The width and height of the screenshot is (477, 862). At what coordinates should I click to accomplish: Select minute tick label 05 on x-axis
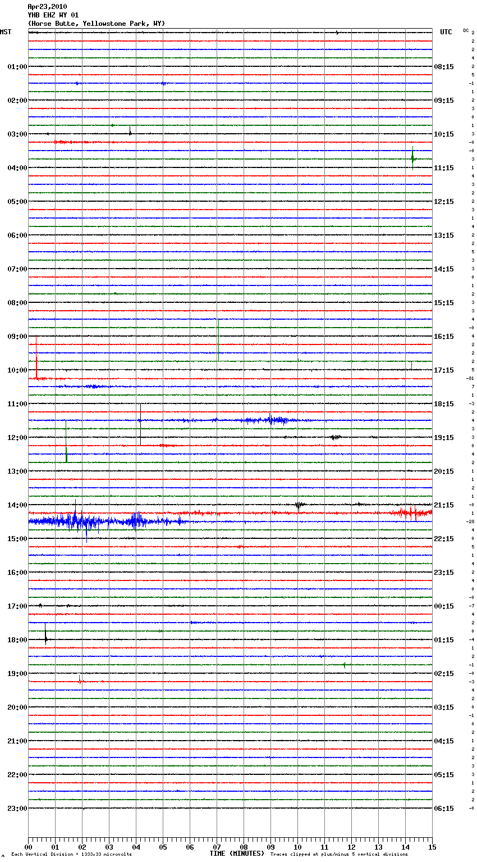pos(163,847)
